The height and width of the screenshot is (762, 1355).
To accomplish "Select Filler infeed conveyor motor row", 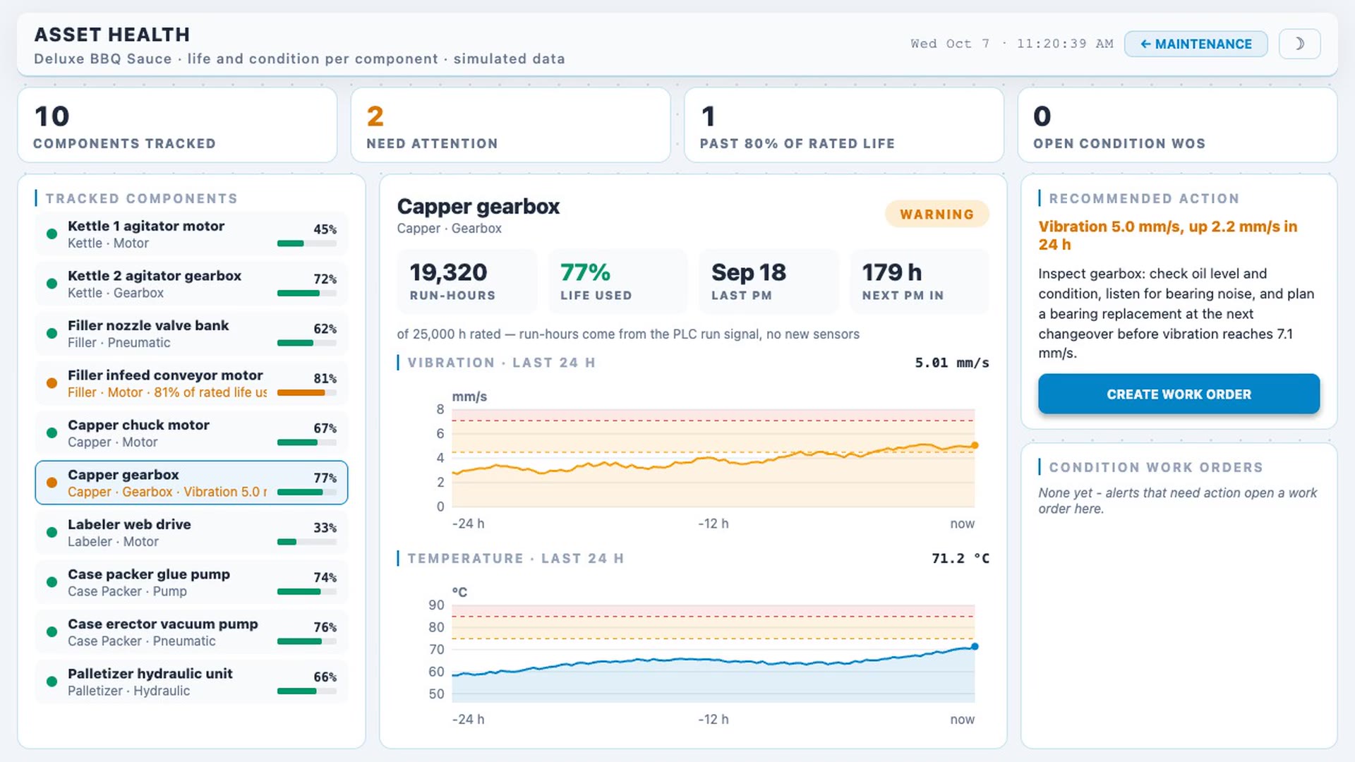I will tap(191, 383).
